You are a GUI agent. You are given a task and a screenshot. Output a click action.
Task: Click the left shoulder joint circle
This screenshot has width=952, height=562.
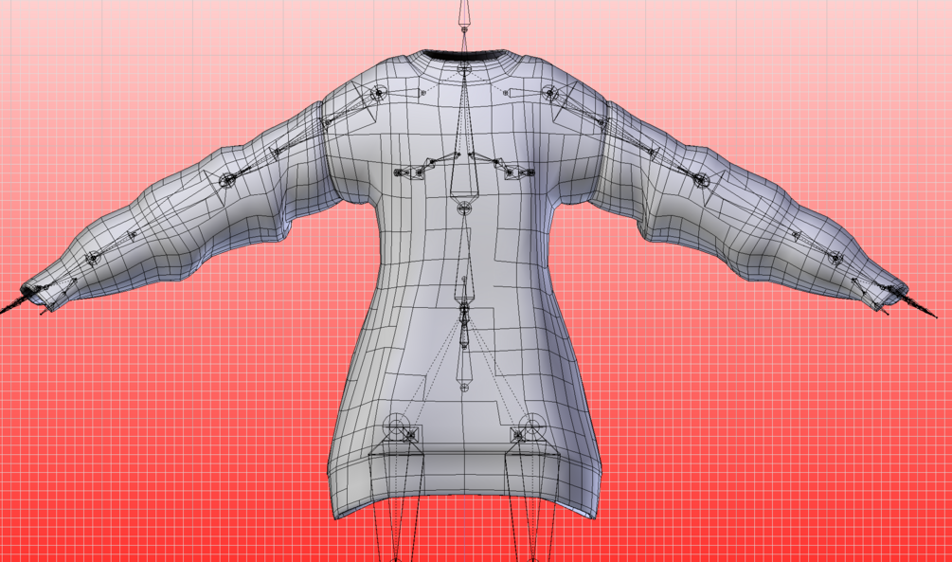[378, 93]
